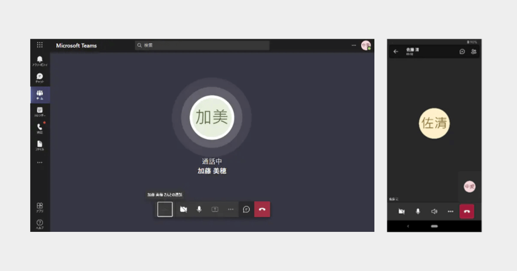Image resolution: width=517 pixels, height=271 pixels.
Task: Open Apps store at sidebar bottom
Action: (x=40, y=207)
